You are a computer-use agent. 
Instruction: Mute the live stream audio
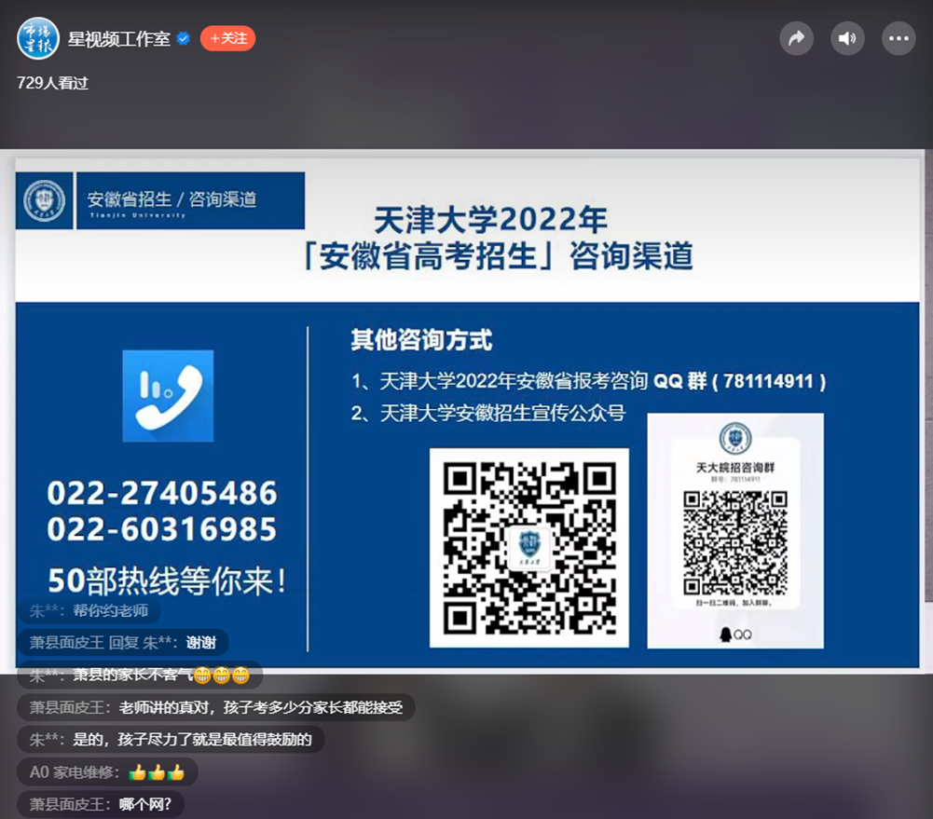[847, 38]
